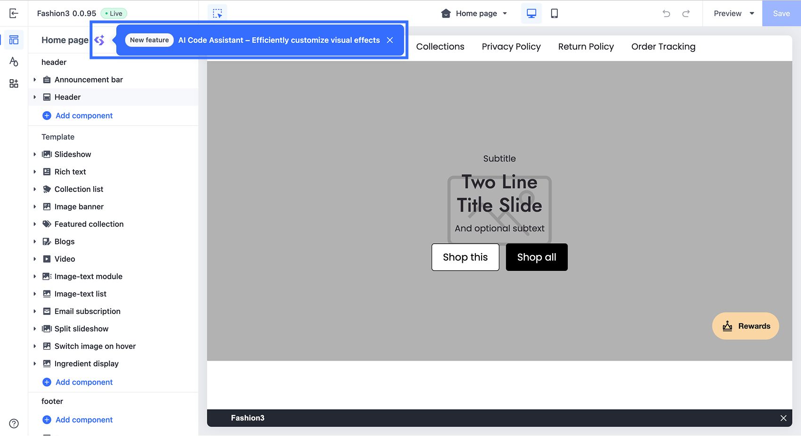Click the Blogs section icon
This screenshot has width=801, height=436.
[47, 241]
